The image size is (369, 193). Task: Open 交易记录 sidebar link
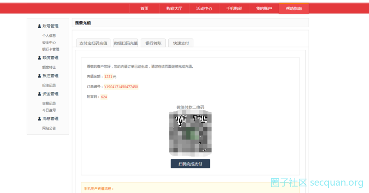49,103
